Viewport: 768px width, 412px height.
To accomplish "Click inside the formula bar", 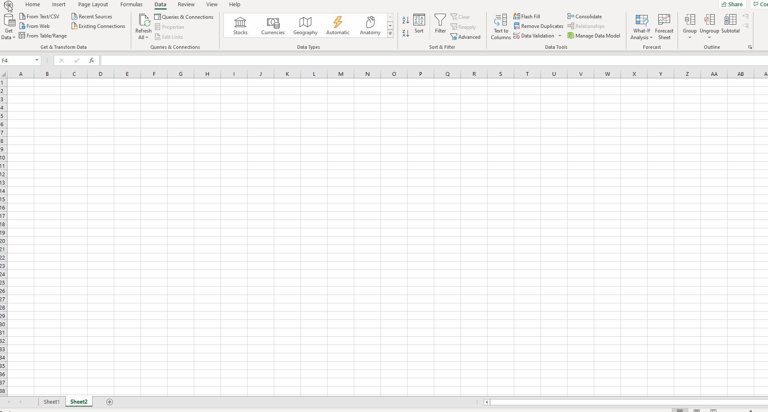I will point(433,60).
